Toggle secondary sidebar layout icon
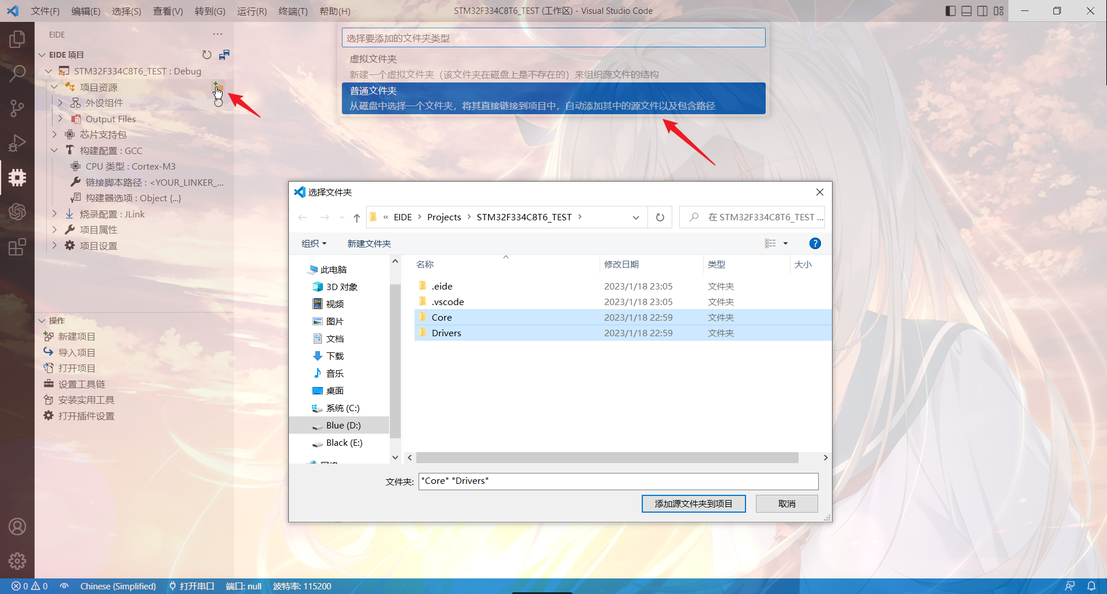 [982, 11]
